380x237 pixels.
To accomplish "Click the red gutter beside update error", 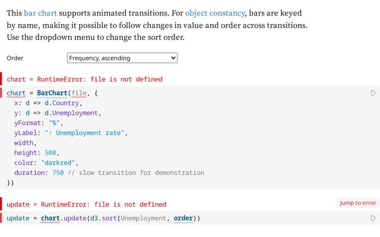I will tap(2, 204).
